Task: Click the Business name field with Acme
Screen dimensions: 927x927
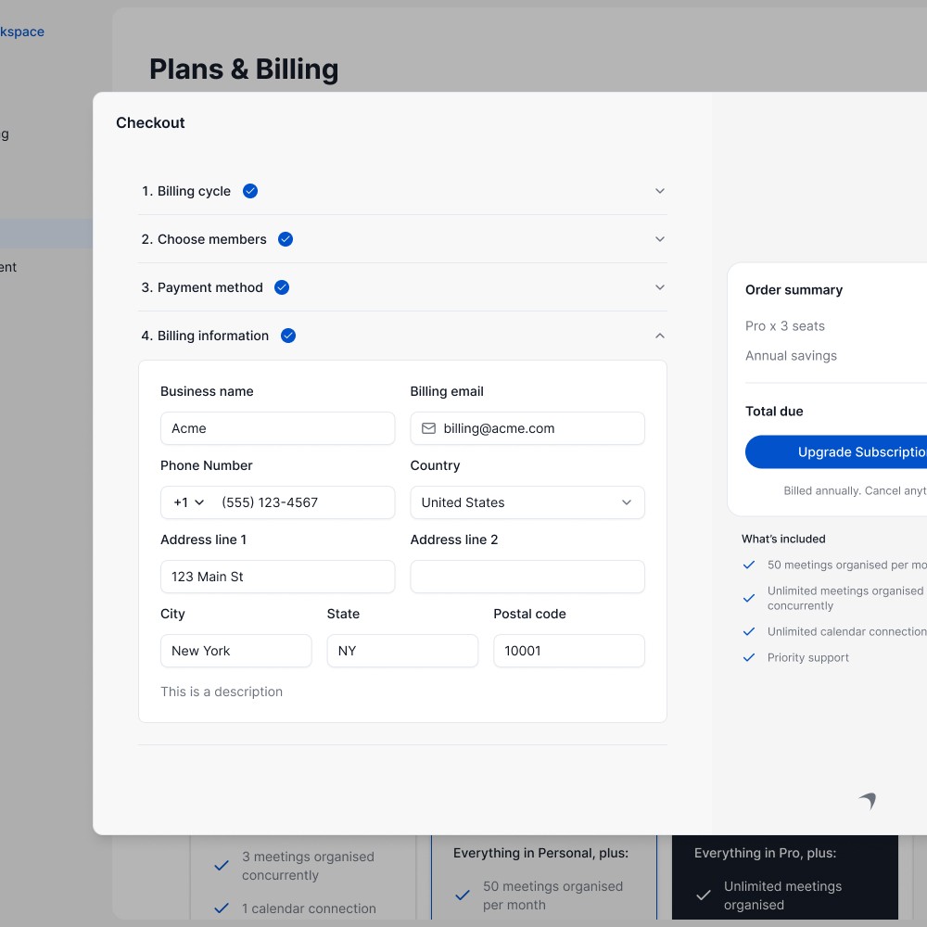Action: 277,428
